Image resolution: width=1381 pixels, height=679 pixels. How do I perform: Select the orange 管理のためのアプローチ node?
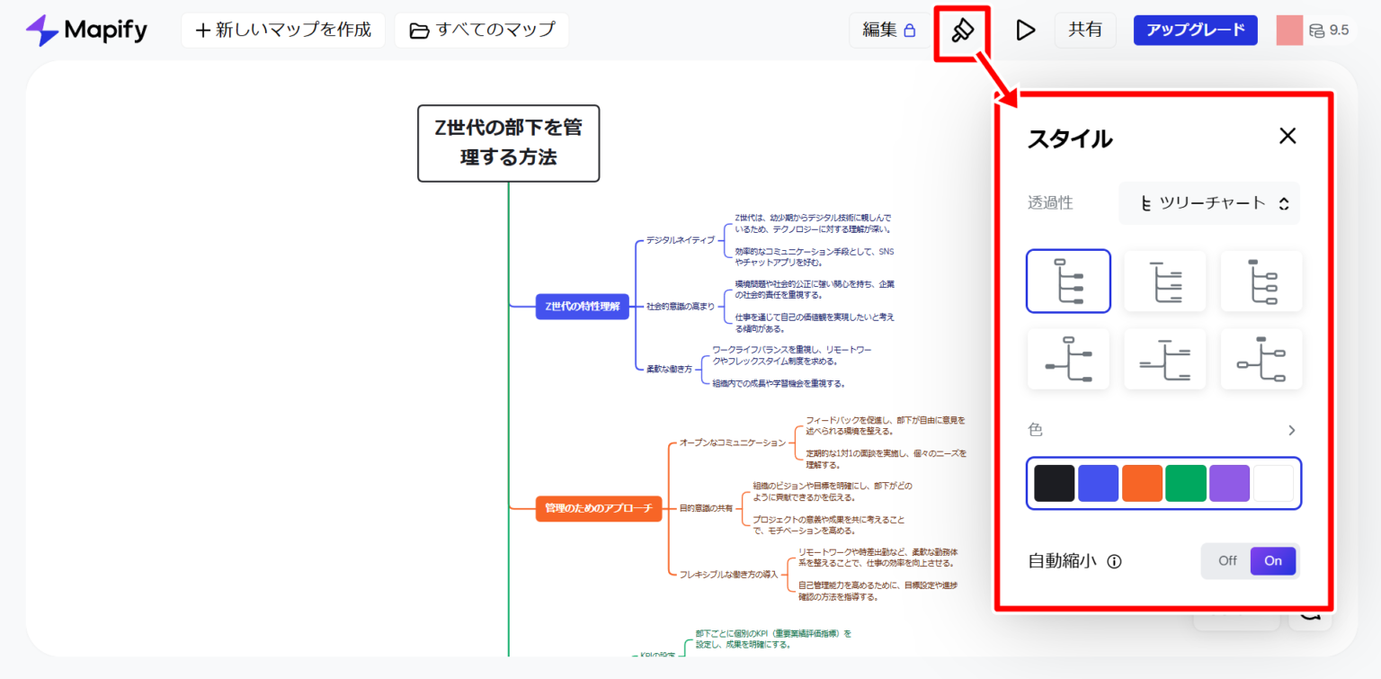[x=599, y=508]
